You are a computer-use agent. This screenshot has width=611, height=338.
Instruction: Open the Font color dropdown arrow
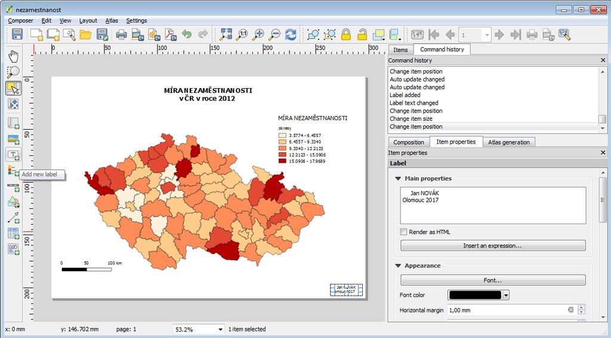pyautogui.click(x=506, y=295)
